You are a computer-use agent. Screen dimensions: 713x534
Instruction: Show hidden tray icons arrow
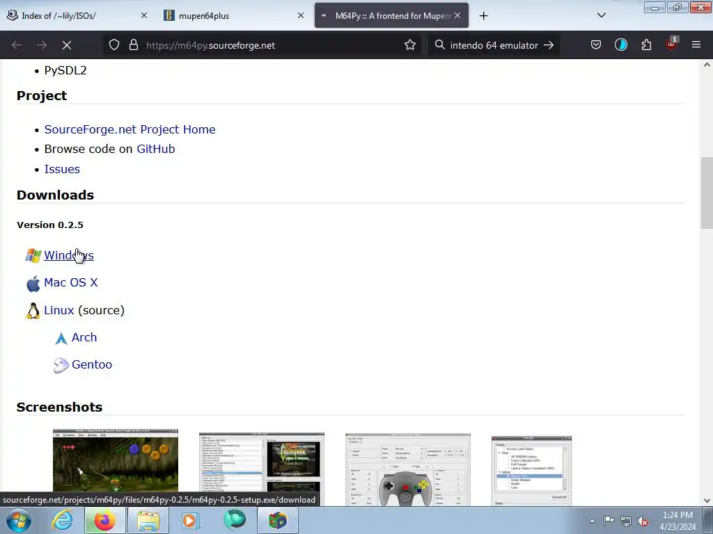pyautogui.click(x=592, y=521)
